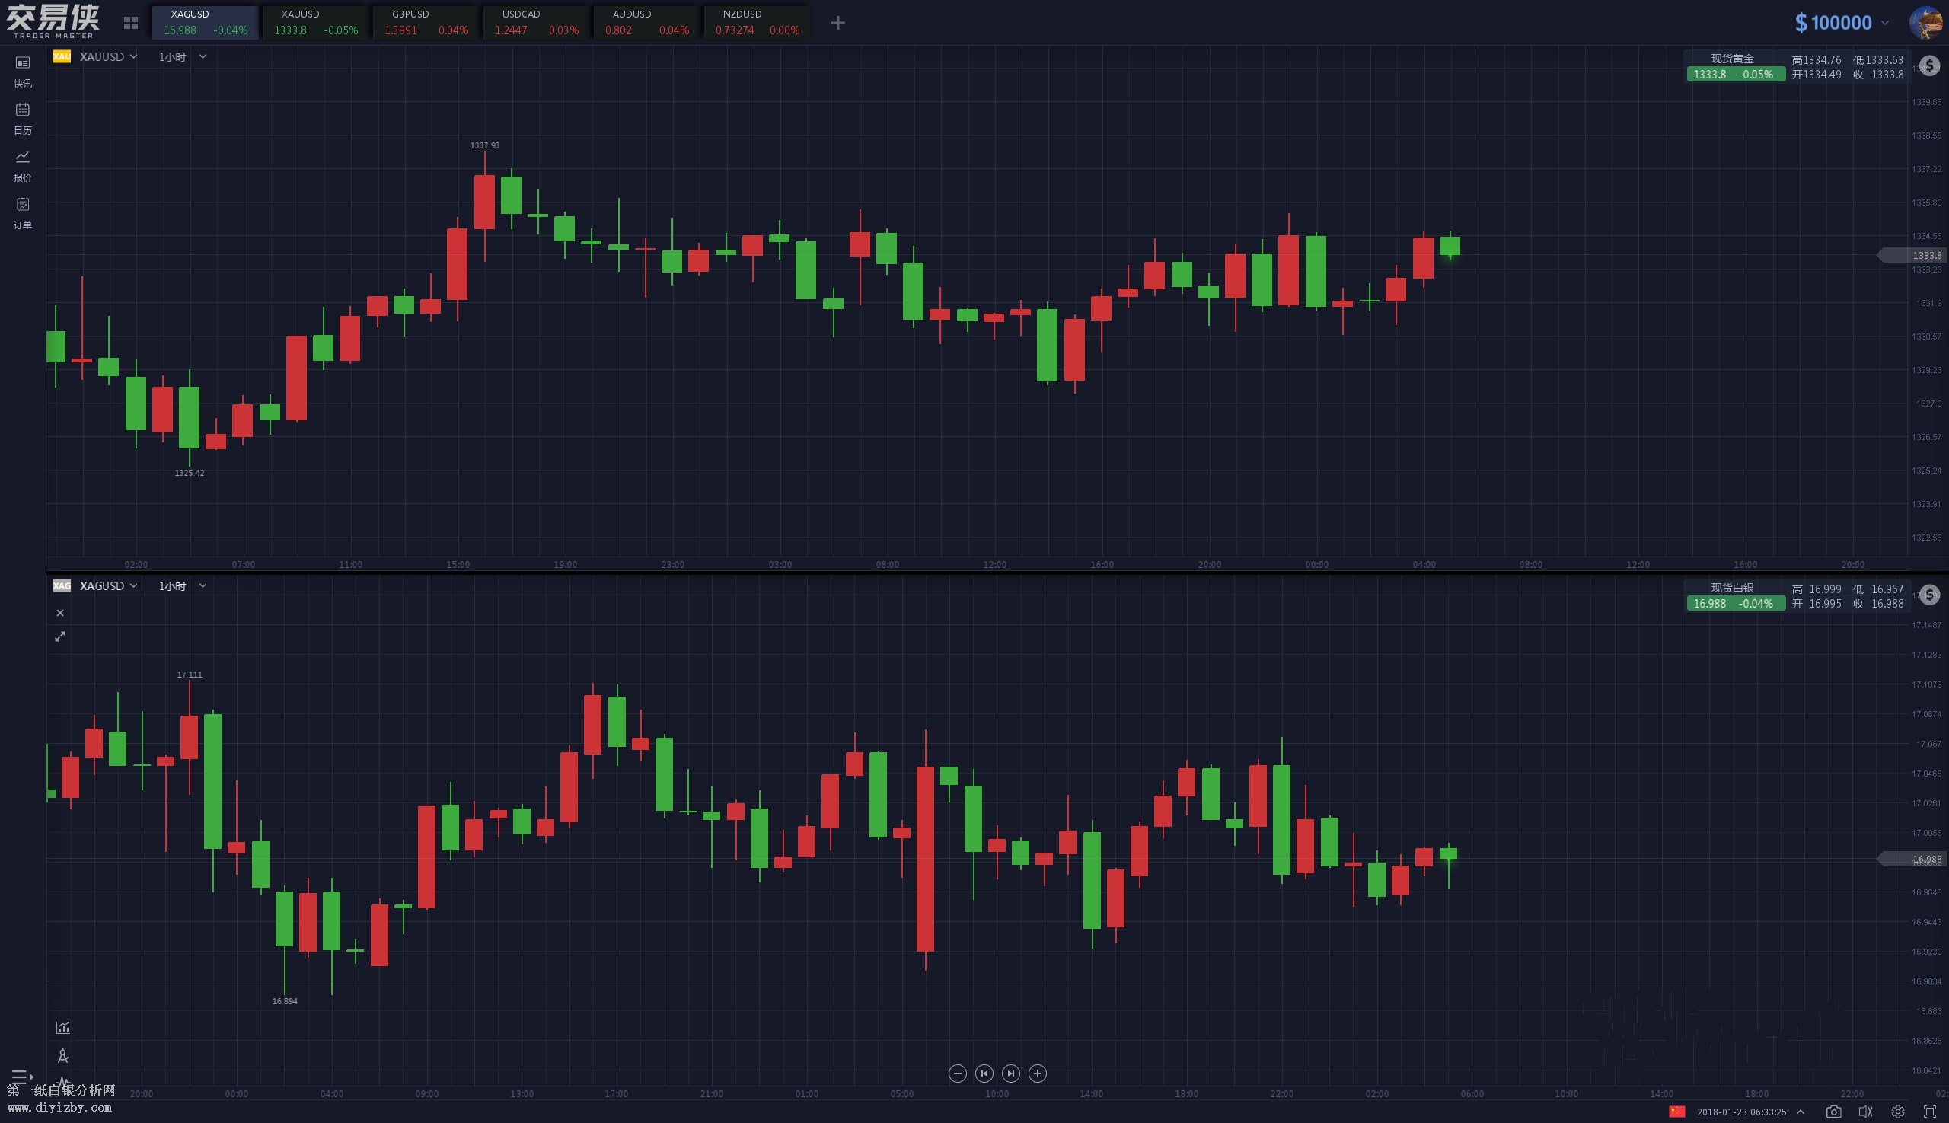This screenshot has width=1949, height=1123.
Task: Toggle the muted sound speaker icon
Action: 1865,1112
